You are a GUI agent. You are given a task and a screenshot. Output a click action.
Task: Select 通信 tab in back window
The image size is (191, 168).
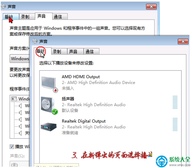60,17
